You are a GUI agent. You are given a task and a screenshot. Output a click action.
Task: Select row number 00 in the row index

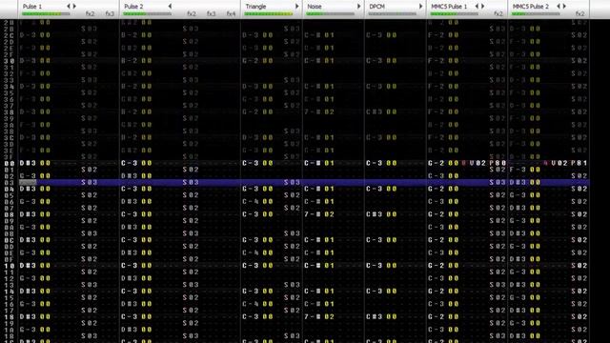pos(10,163)
